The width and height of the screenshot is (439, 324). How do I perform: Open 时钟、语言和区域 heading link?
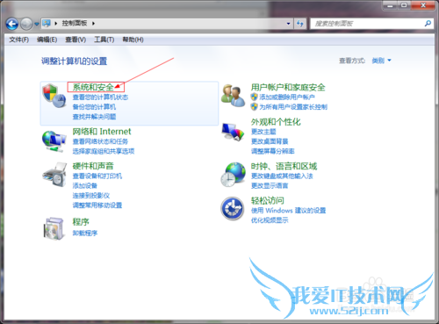click(x=284, y=166)
